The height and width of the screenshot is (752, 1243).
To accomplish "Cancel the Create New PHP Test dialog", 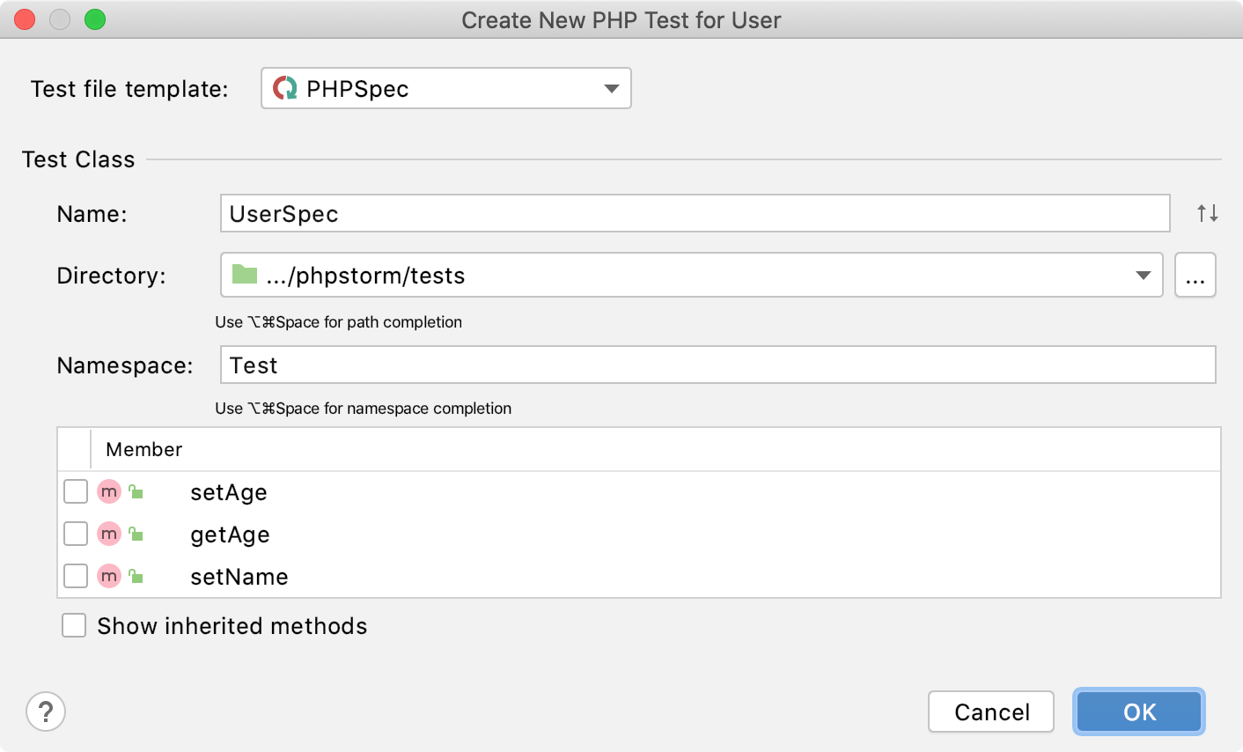I will (991, 711).
